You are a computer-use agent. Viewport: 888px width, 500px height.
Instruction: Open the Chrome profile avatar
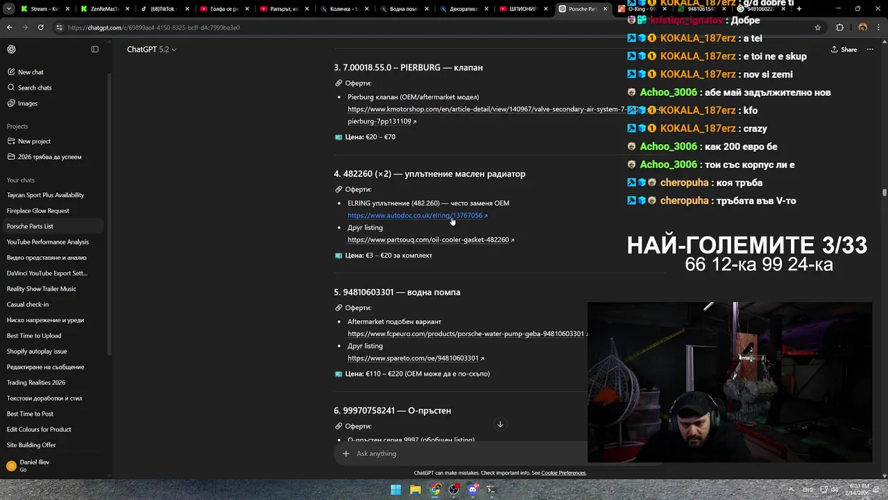point(862,28)
